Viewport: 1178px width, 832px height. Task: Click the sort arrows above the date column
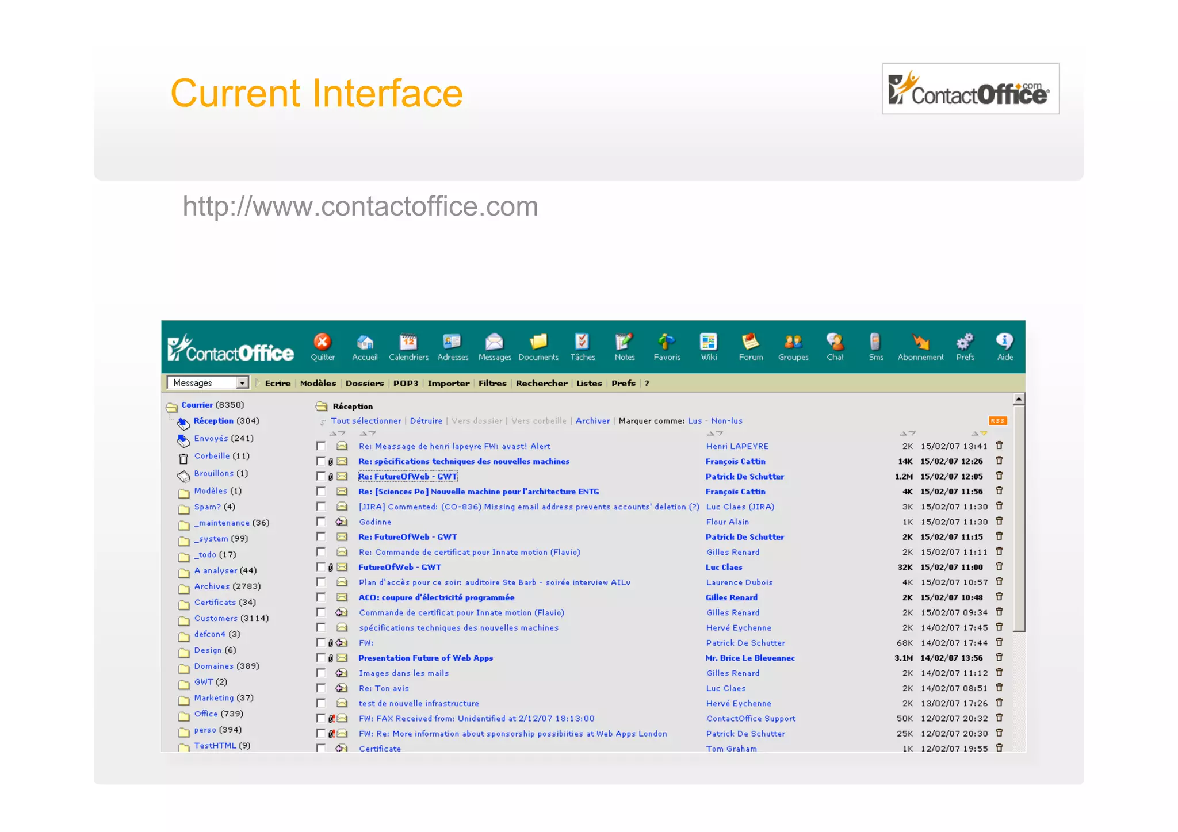tap(979, 433)
